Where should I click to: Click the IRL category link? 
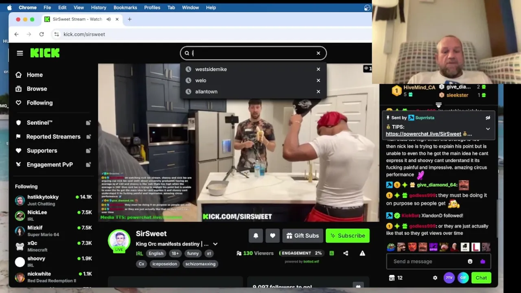(139, 254)
